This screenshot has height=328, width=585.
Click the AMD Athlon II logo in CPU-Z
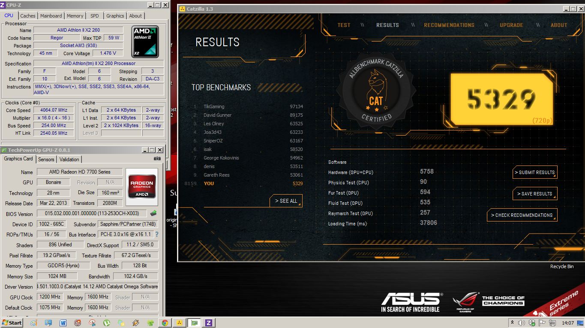pyautogui.click(x=145, y=42)
